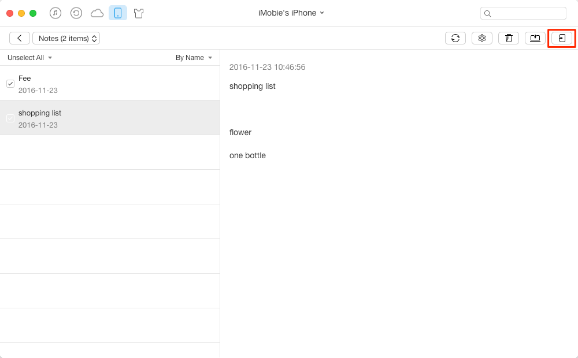Open the By Name sort dropdown

(194, 58)
